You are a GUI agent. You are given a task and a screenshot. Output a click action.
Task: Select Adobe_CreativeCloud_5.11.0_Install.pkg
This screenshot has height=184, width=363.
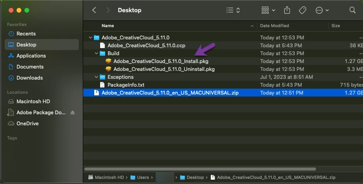pos(161,61)
